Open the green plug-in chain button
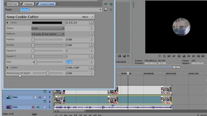 (106, 4)
